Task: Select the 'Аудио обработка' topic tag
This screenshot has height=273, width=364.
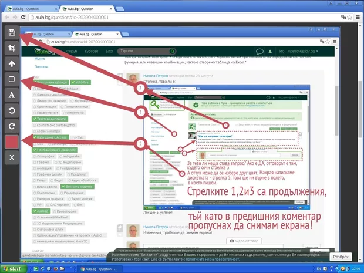Action: (82, 180)
